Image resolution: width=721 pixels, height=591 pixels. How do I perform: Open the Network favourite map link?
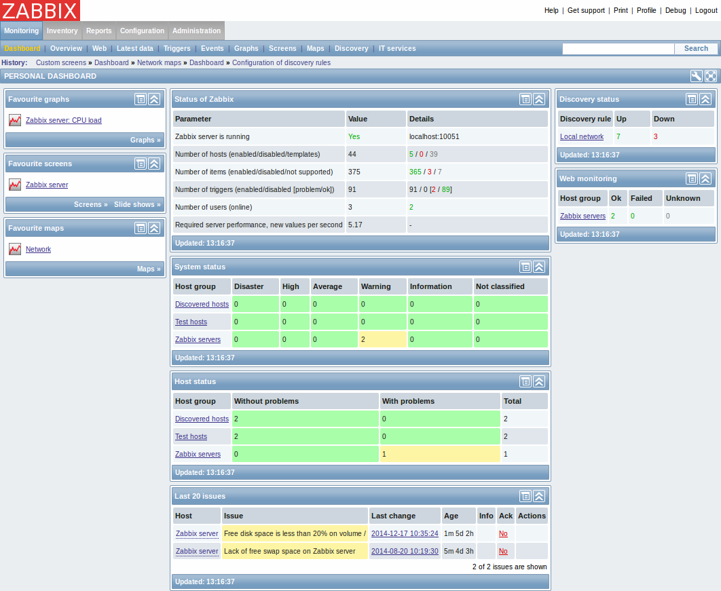[38, 249]
